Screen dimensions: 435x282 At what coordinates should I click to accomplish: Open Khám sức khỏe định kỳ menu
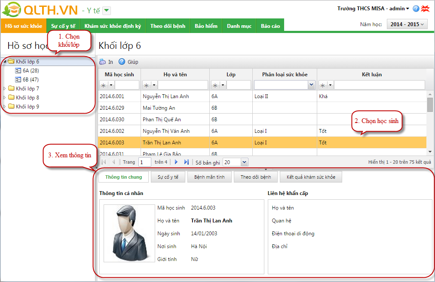point(113,26)
